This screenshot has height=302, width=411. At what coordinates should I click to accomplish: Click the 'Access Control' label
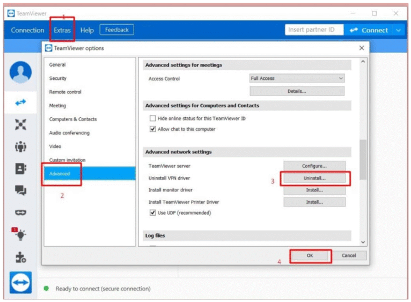click(164, 78)
